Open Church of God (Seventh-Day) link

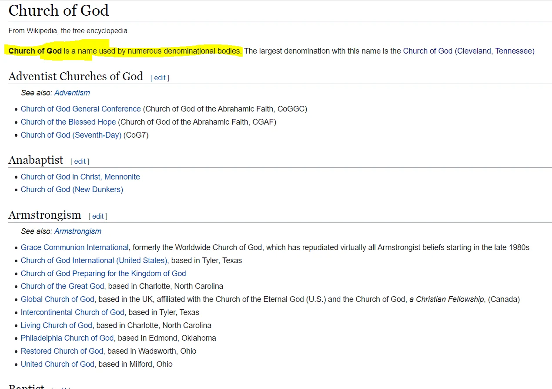pyautogui.click(x=71, y=135)
